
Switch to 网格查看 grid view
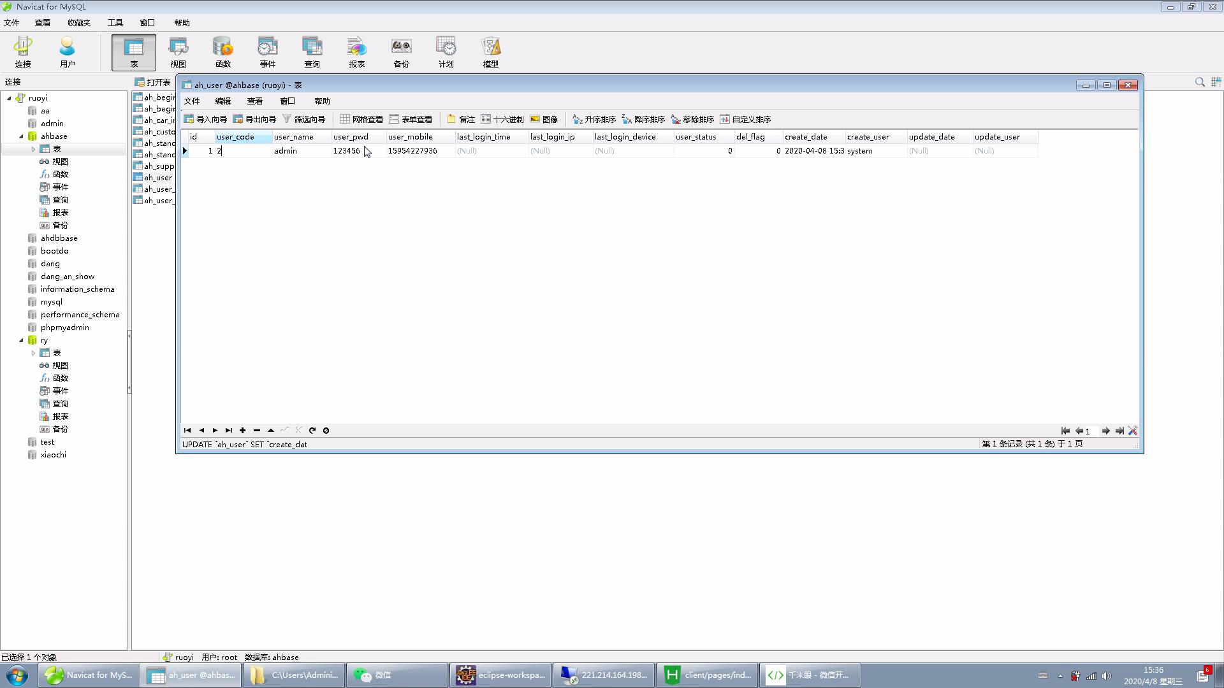click(x=361, y=119)
